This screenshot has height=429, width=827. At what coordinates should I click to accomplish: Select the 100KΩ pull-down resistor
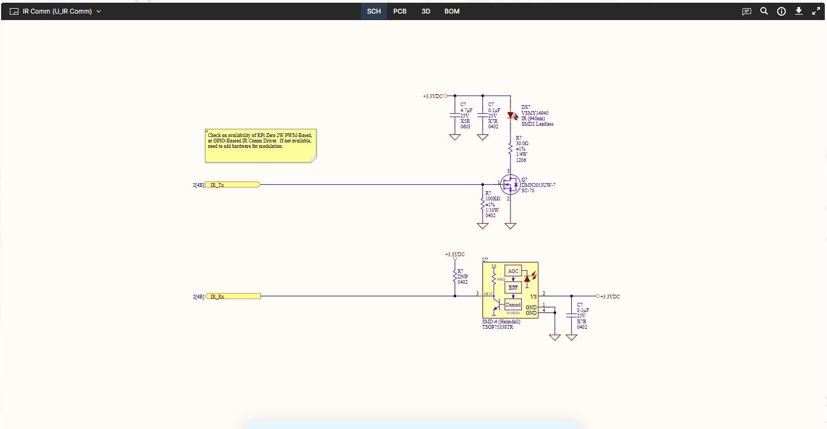click(482, 204)
